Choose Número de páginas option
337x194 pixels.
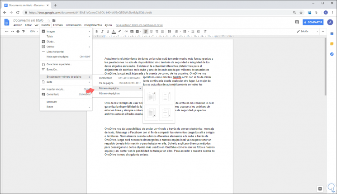pos(118,94)
